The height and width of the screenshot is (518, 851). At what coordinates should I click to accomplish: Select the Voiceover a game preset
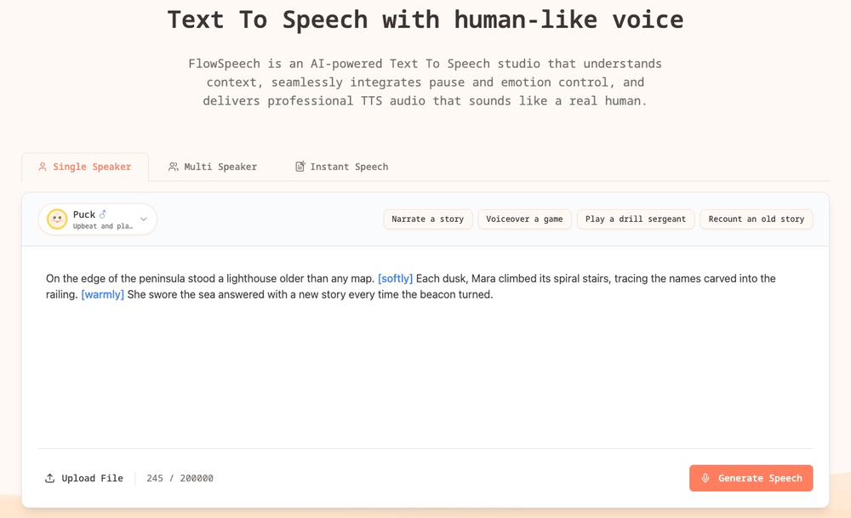click(524, 219)
